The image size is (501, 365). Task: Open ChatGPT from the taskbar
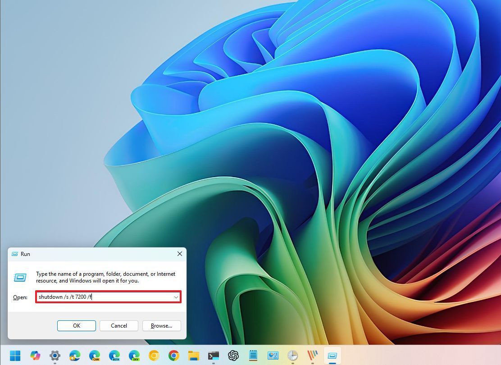click(233, 356)
